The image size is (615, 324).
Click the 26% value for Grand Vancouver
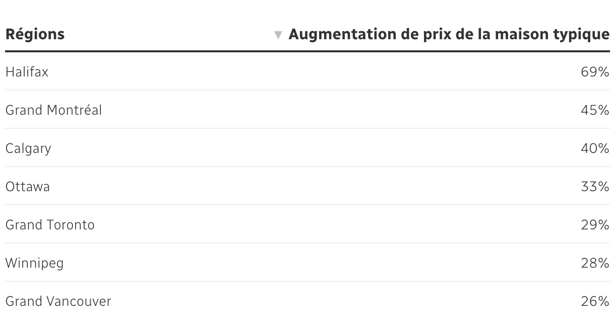(595, 301)
